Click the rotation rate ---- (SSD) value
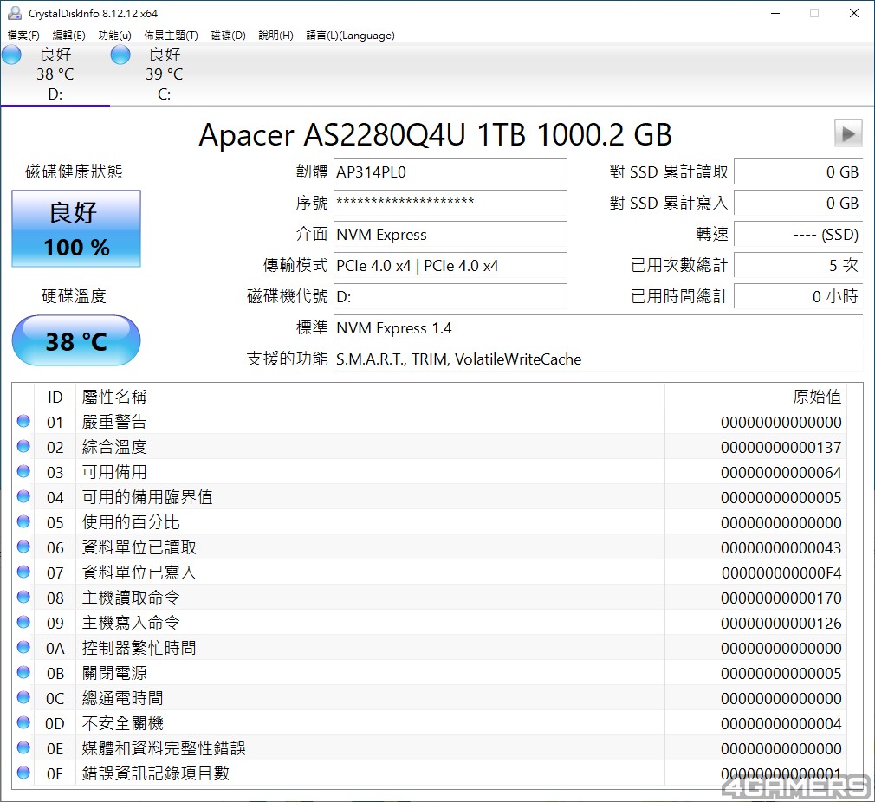 [798, 234]
